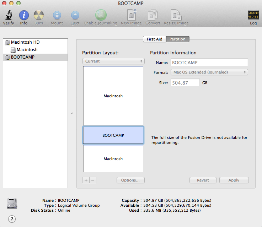Image resolution: width=262 pixels, height=227 pixels.
Task: Click the Capacity value 504.87 GB
Action: 177,200
